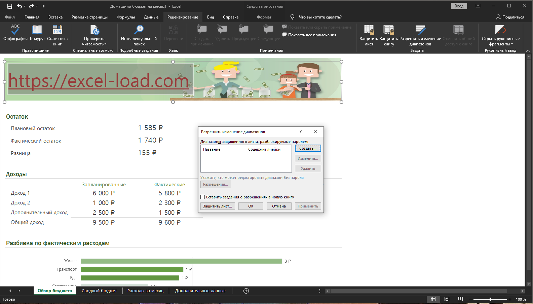The image size is (533, 304).
Task: Add a new sheet with plus icon
Action: click(x=246, y=291)
